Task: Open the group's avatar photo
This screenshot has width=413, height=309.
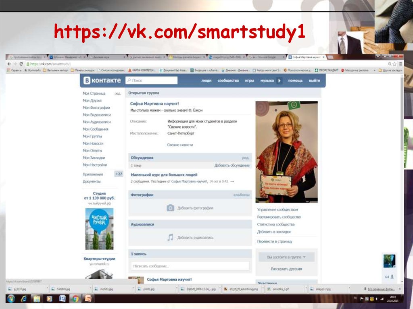Action: point(287,152)
